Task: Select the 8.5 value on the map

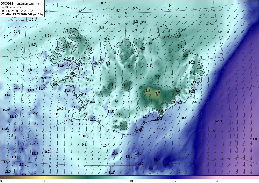Action: [x=33, y=44]
